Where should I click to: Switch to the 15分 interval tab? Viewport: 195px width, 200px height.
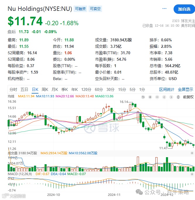pos(122,89)
